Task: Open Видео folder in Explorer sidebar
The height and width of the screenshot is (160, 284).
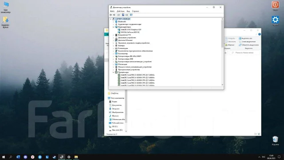Action: [113, 102]
